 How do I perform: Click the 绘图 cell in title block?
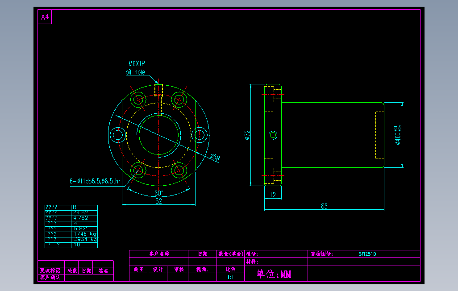click(x=139, y=270)
